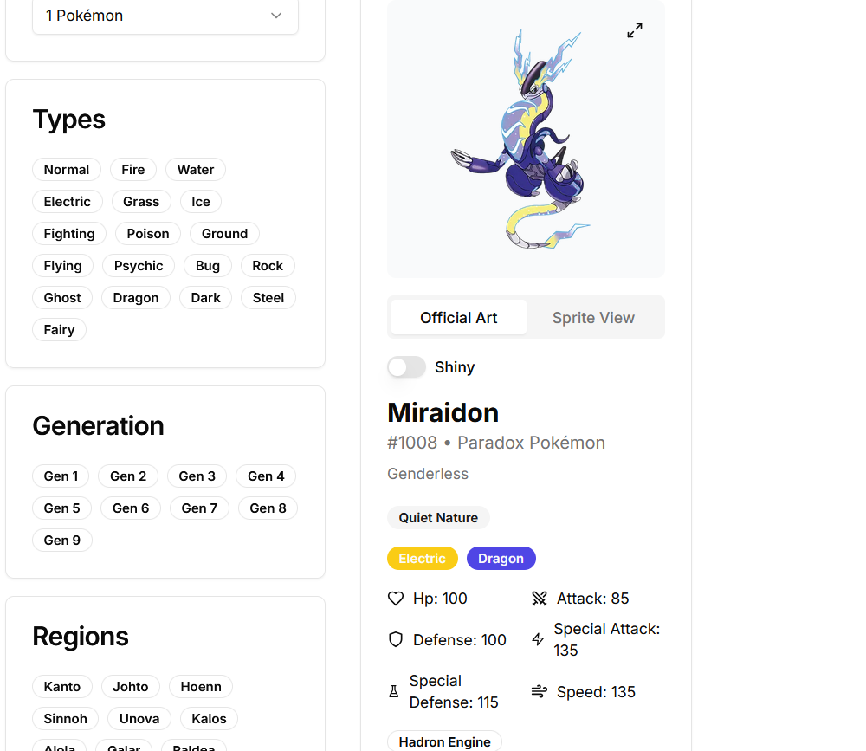
Task: Click the purple Dragon type badge on Miraidon
Action: point(501,559)
